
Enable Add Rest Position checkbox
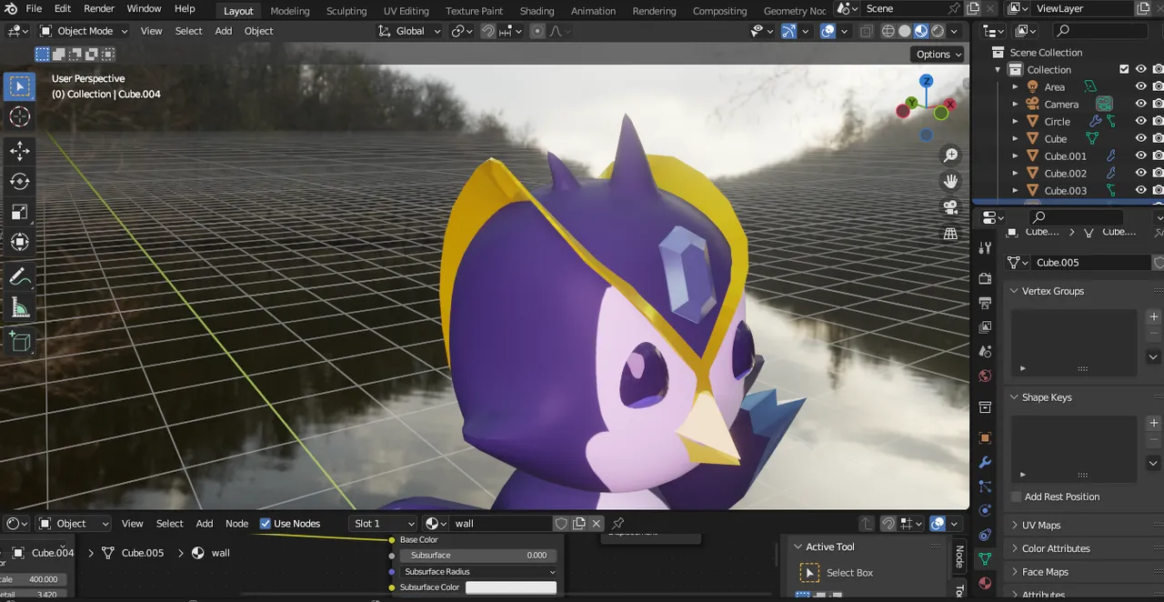(1017, 497)
